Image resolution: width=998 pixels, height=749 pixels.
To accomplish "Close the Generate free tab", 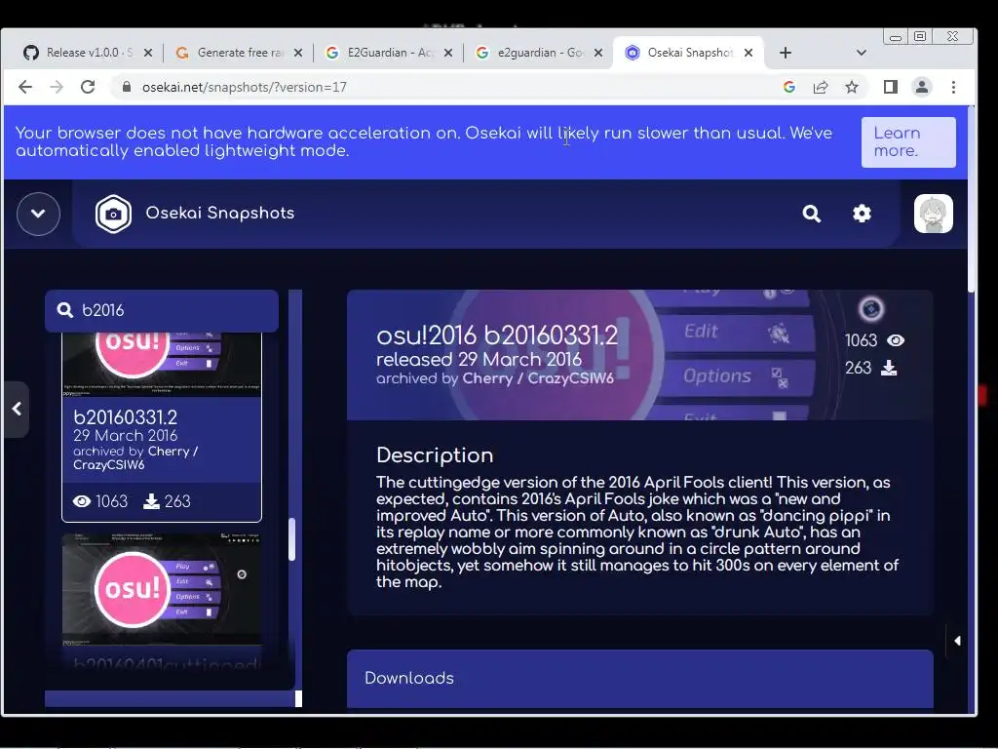I will pos(298,53).
